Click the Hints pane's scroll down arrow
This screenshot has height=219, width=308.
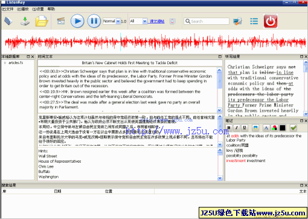click(220, 178)
